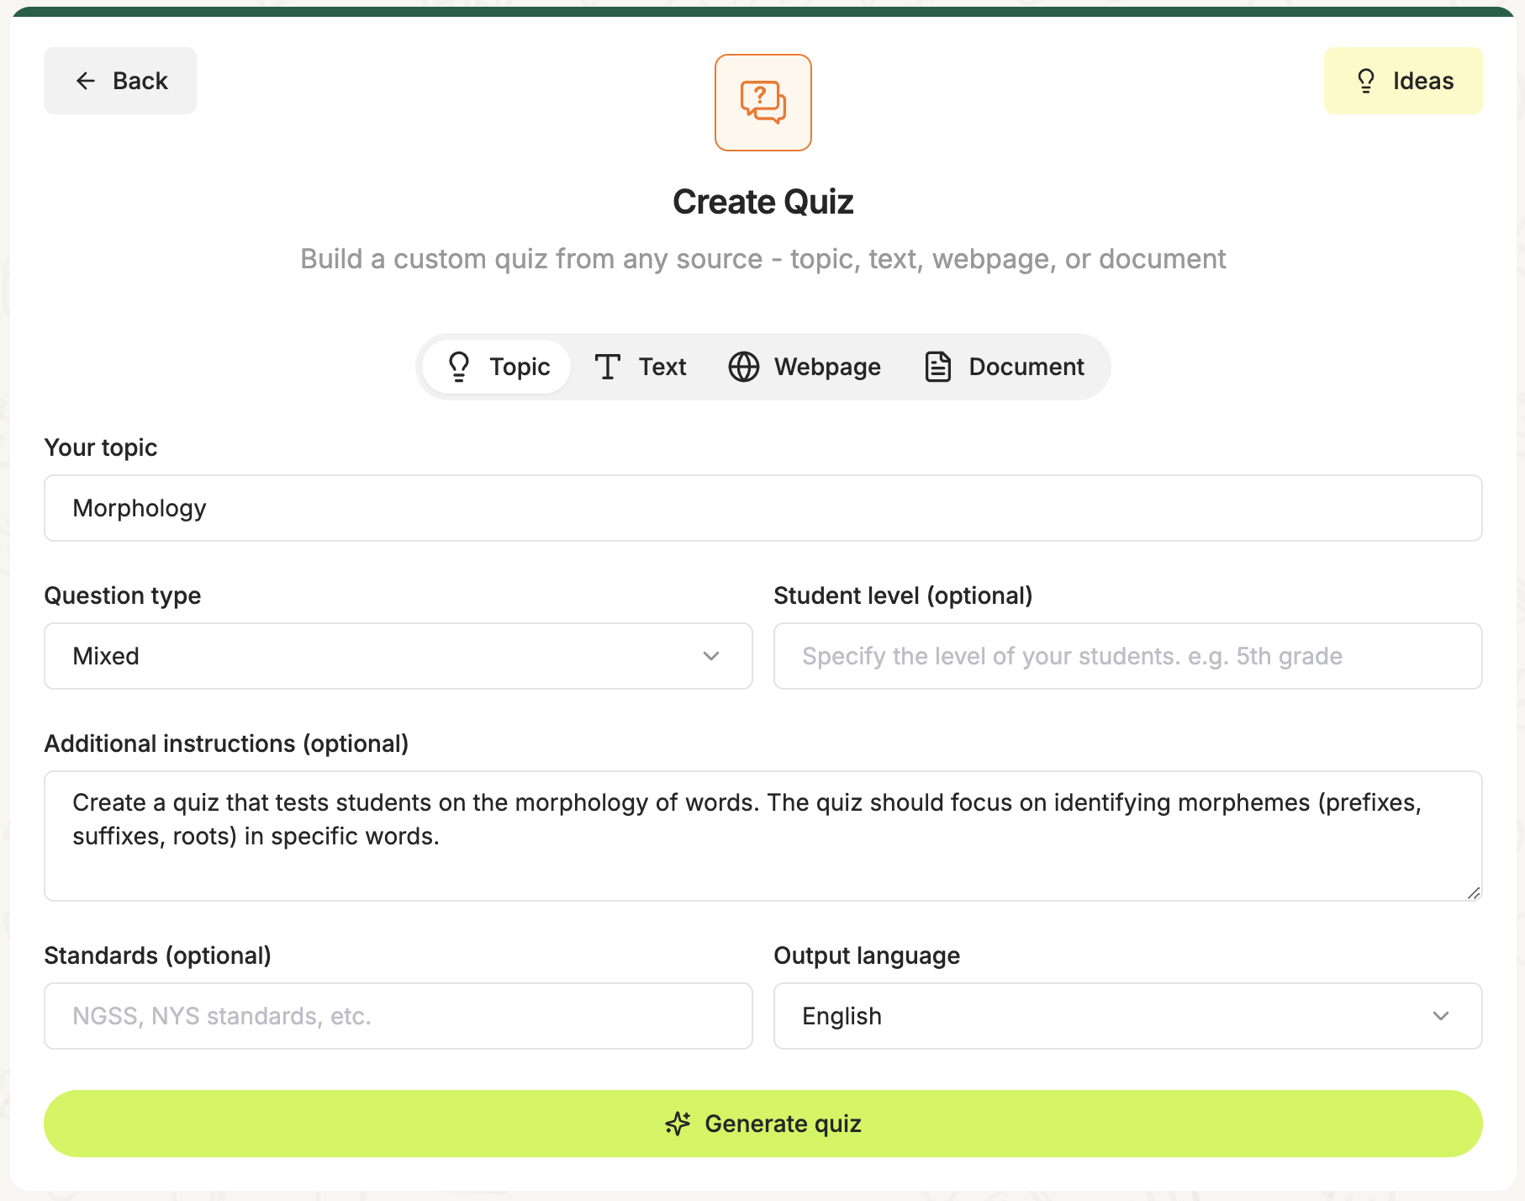
Task: Go back using the Back button
Action: click(x=120, y=81)
